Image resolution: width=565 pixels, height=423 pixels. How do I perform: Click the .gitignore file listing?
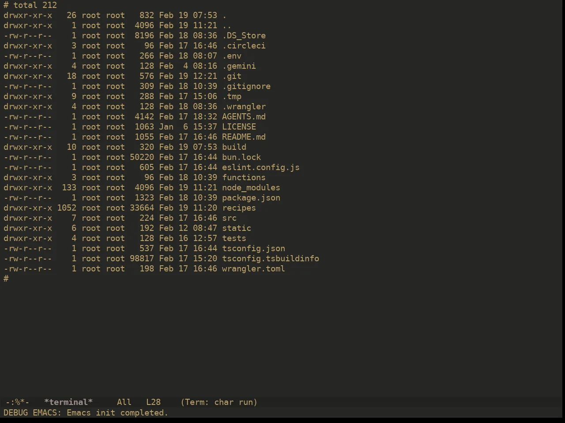246,86
